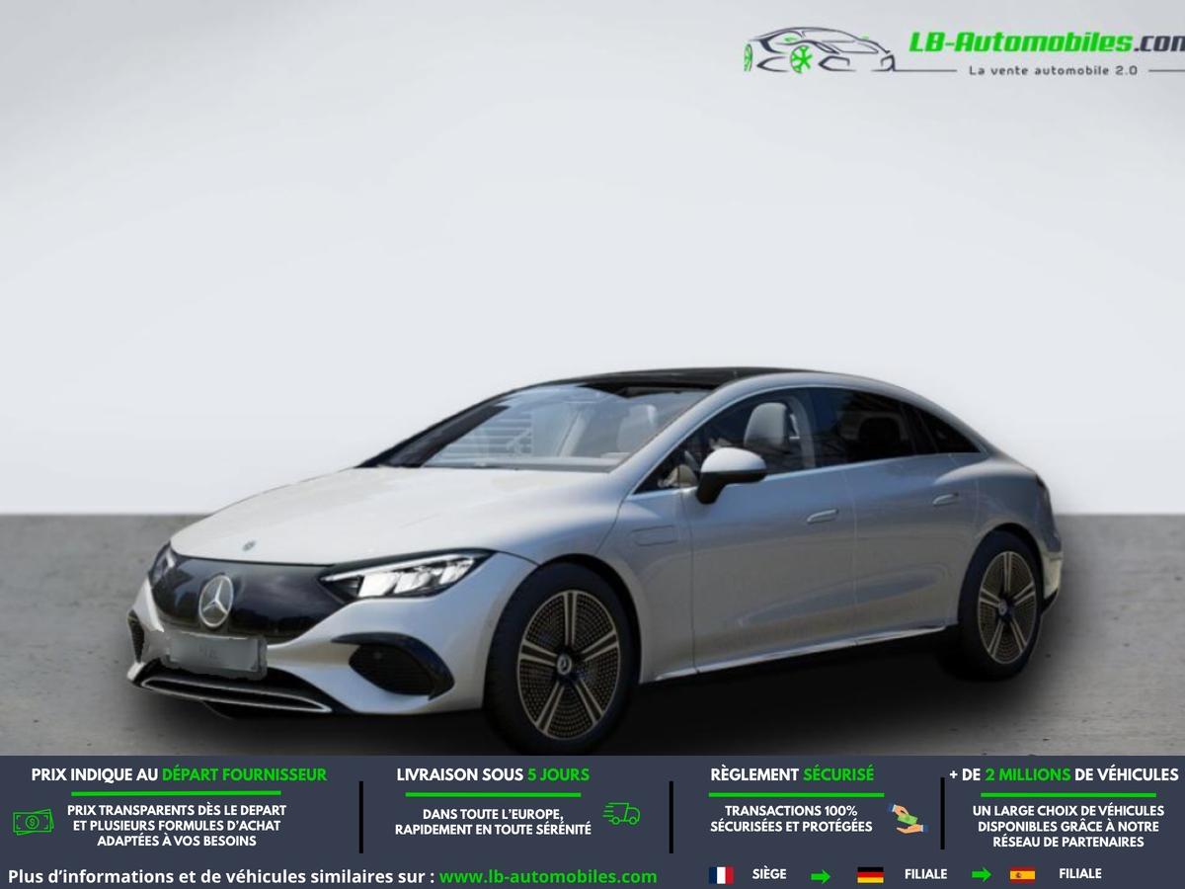Click the LB-Automobiles.com brand title

(x=1046, y=41)
